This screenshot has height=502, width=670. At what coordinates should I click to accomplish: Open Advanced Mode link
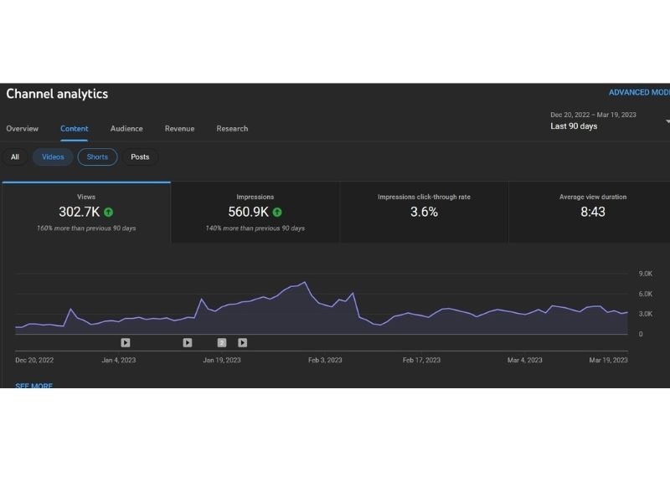pyautogui.click(x=639, y=93)
